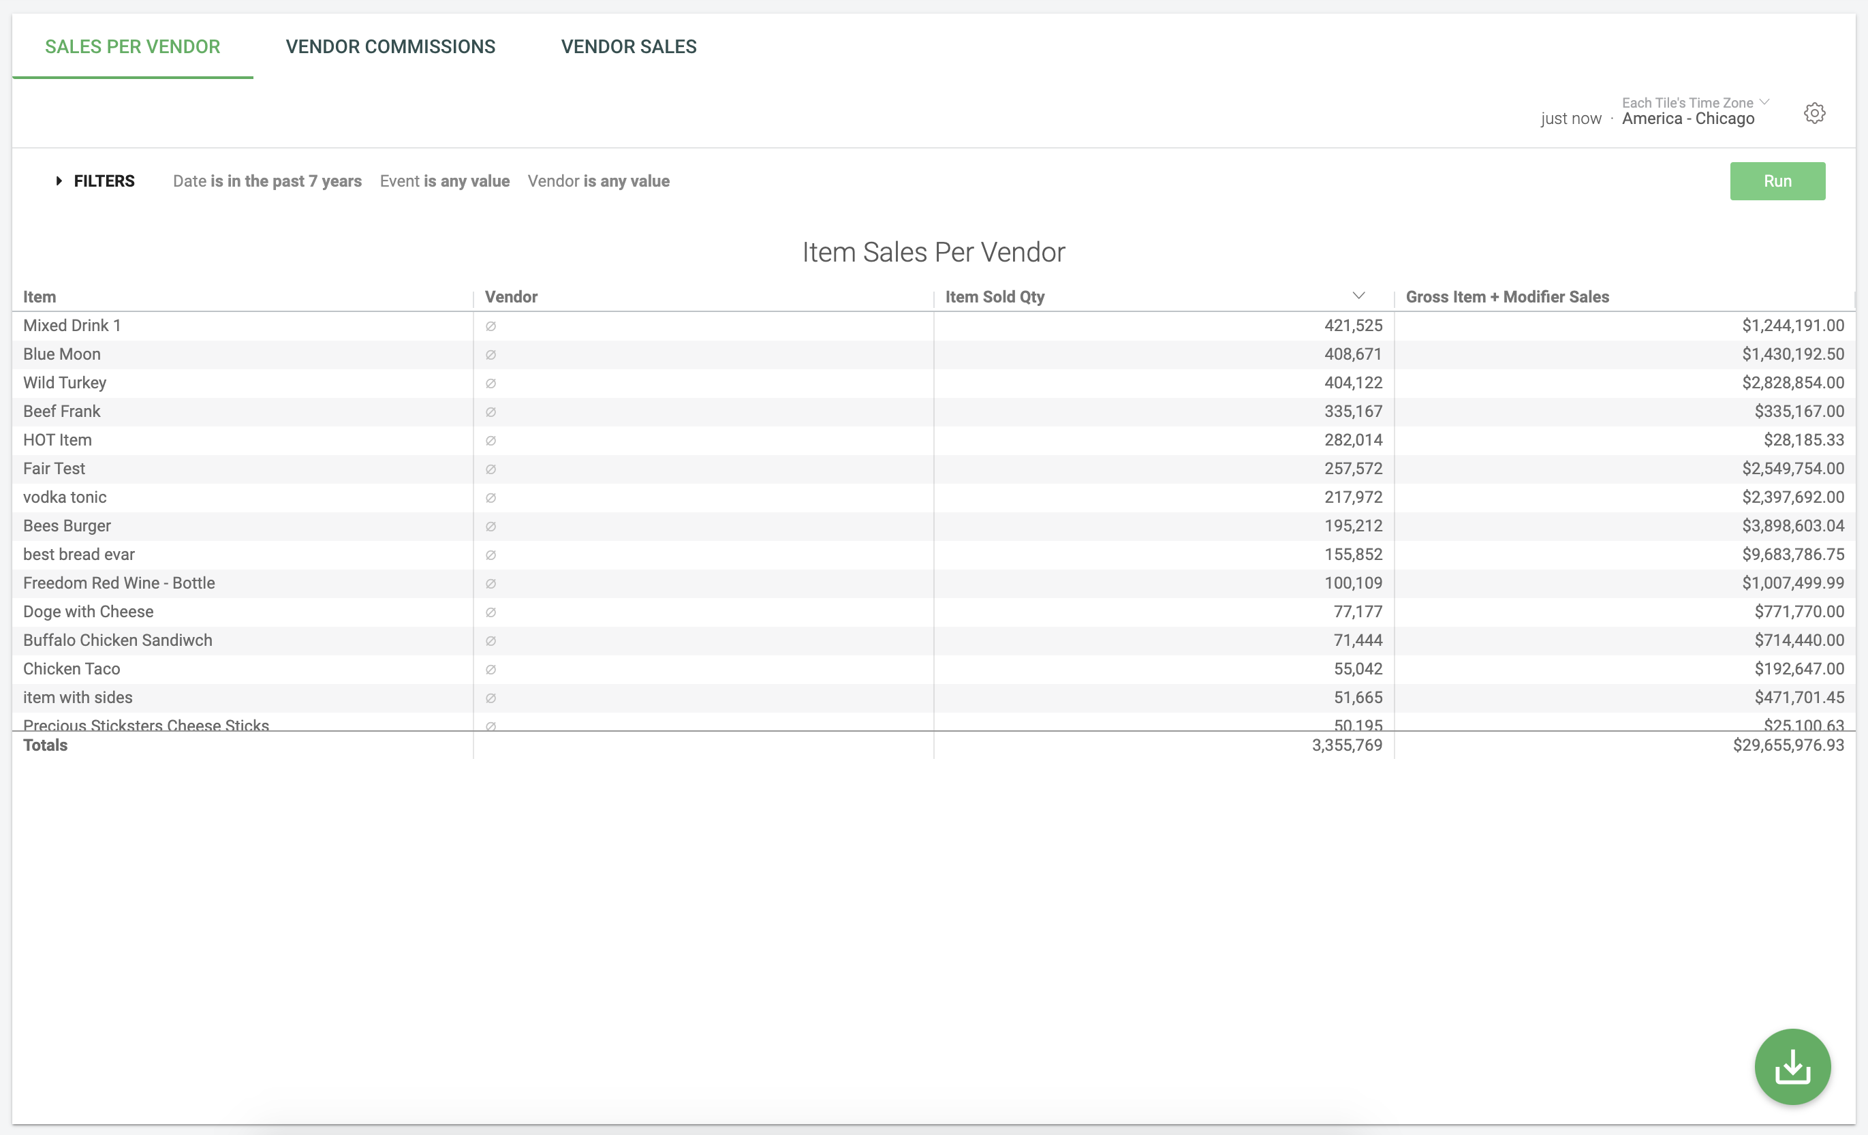
Task: Open the Each Tile's Time Zone dropdown
Action: tap(1695, 102)
